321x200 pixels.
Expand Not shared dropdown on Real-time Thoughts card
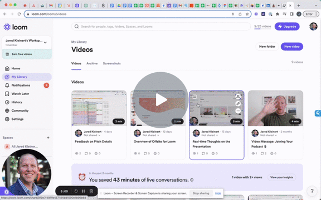click(x=210, y=136)
